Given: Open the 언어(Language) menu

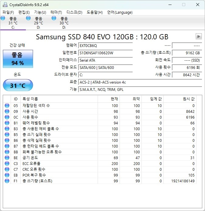Looking at the screenshot, I should [120, 13].
